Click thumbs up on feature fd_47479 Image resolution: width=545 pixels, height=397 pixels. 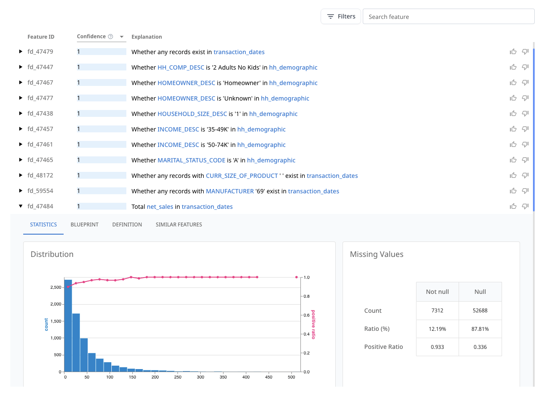point(513,52)
